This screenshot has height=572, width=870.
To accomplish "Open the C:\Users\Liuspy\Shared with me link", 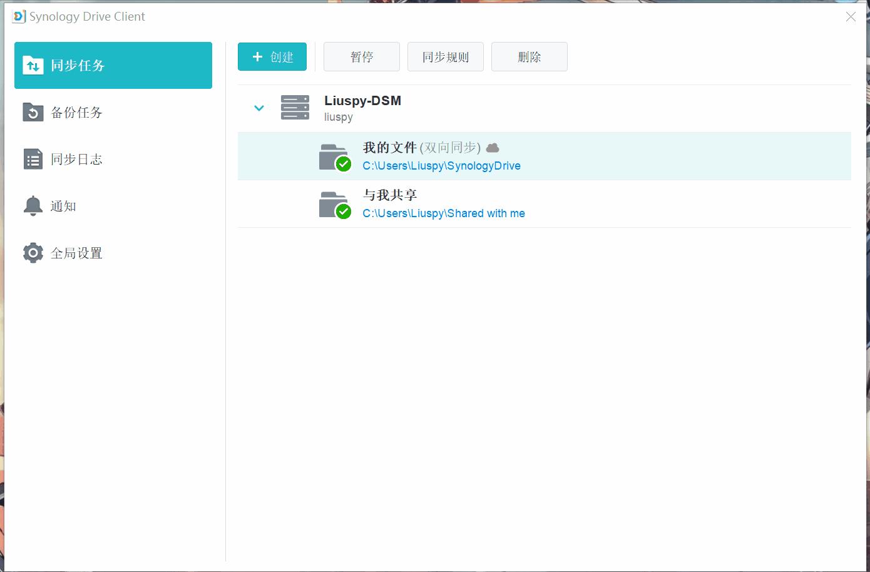I will coord(444,213).
